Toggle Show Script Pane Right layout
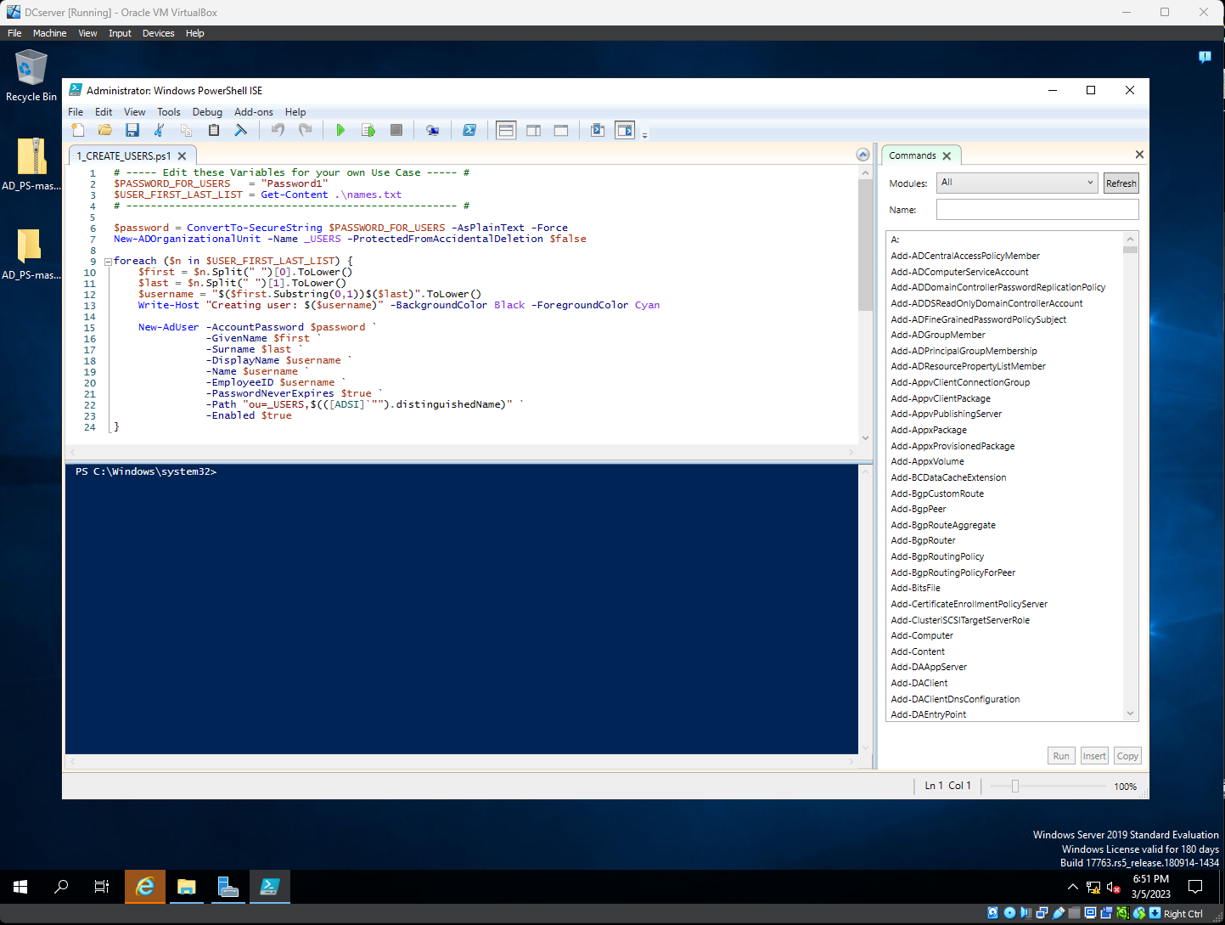Image resolution: width=1225 pixels, height=925 pixels. 533,130
